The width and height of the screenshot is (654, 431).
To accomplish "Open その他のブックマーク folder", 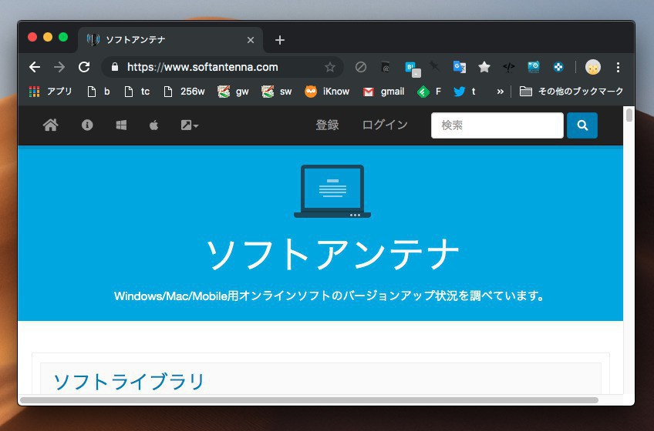I will pyautogui.click(x=571, y=91).
